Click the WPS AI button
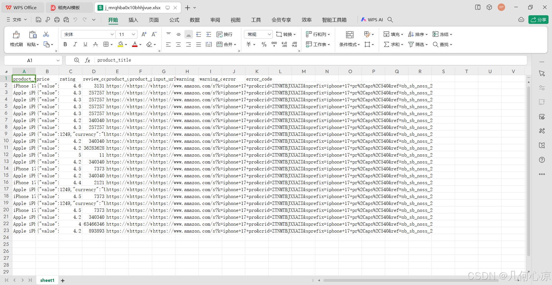Image resolution: width=552 pixels, height=285 pixels. tap(372, 20)
